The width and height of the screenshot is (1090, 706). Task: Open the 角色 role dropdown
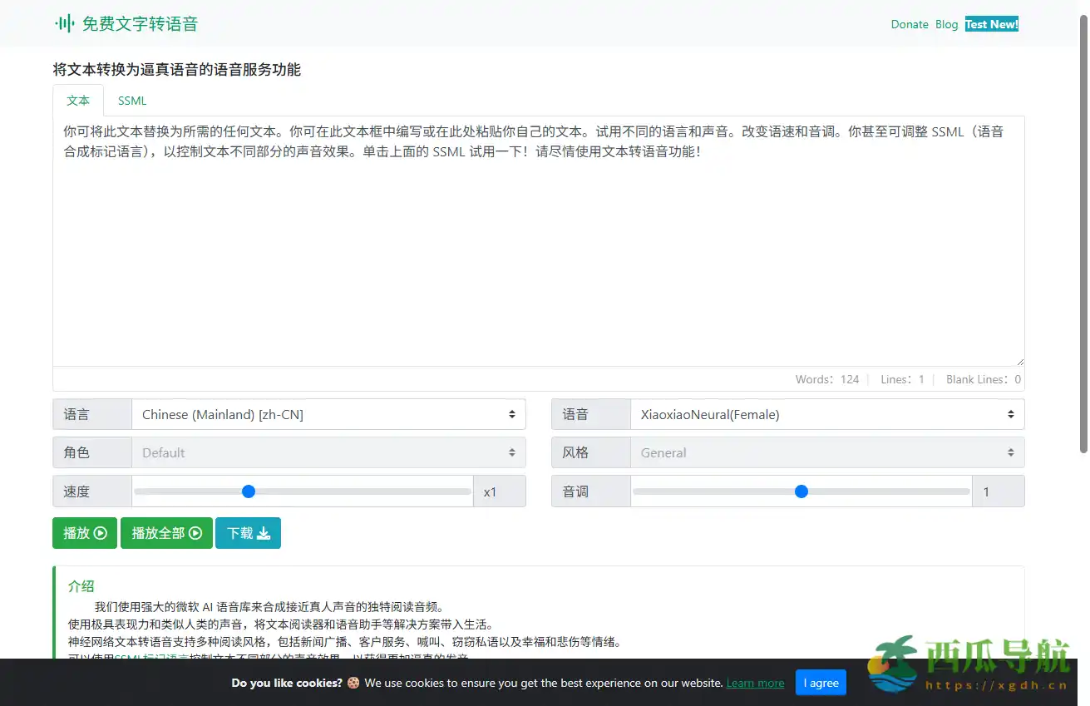tap(328, 452)
